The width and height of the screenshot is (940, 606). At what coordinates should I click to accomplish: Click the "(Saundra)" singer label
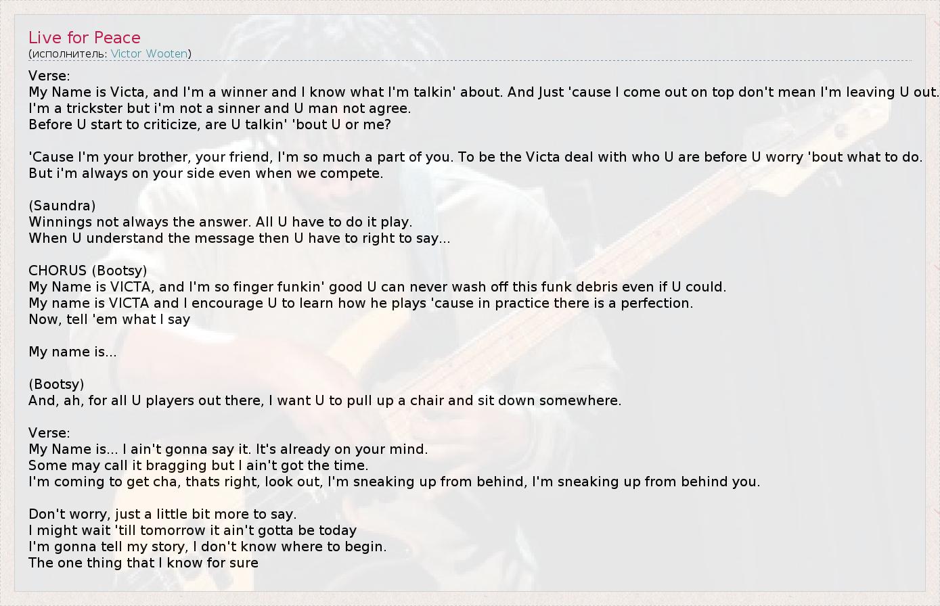coord(62,206)
